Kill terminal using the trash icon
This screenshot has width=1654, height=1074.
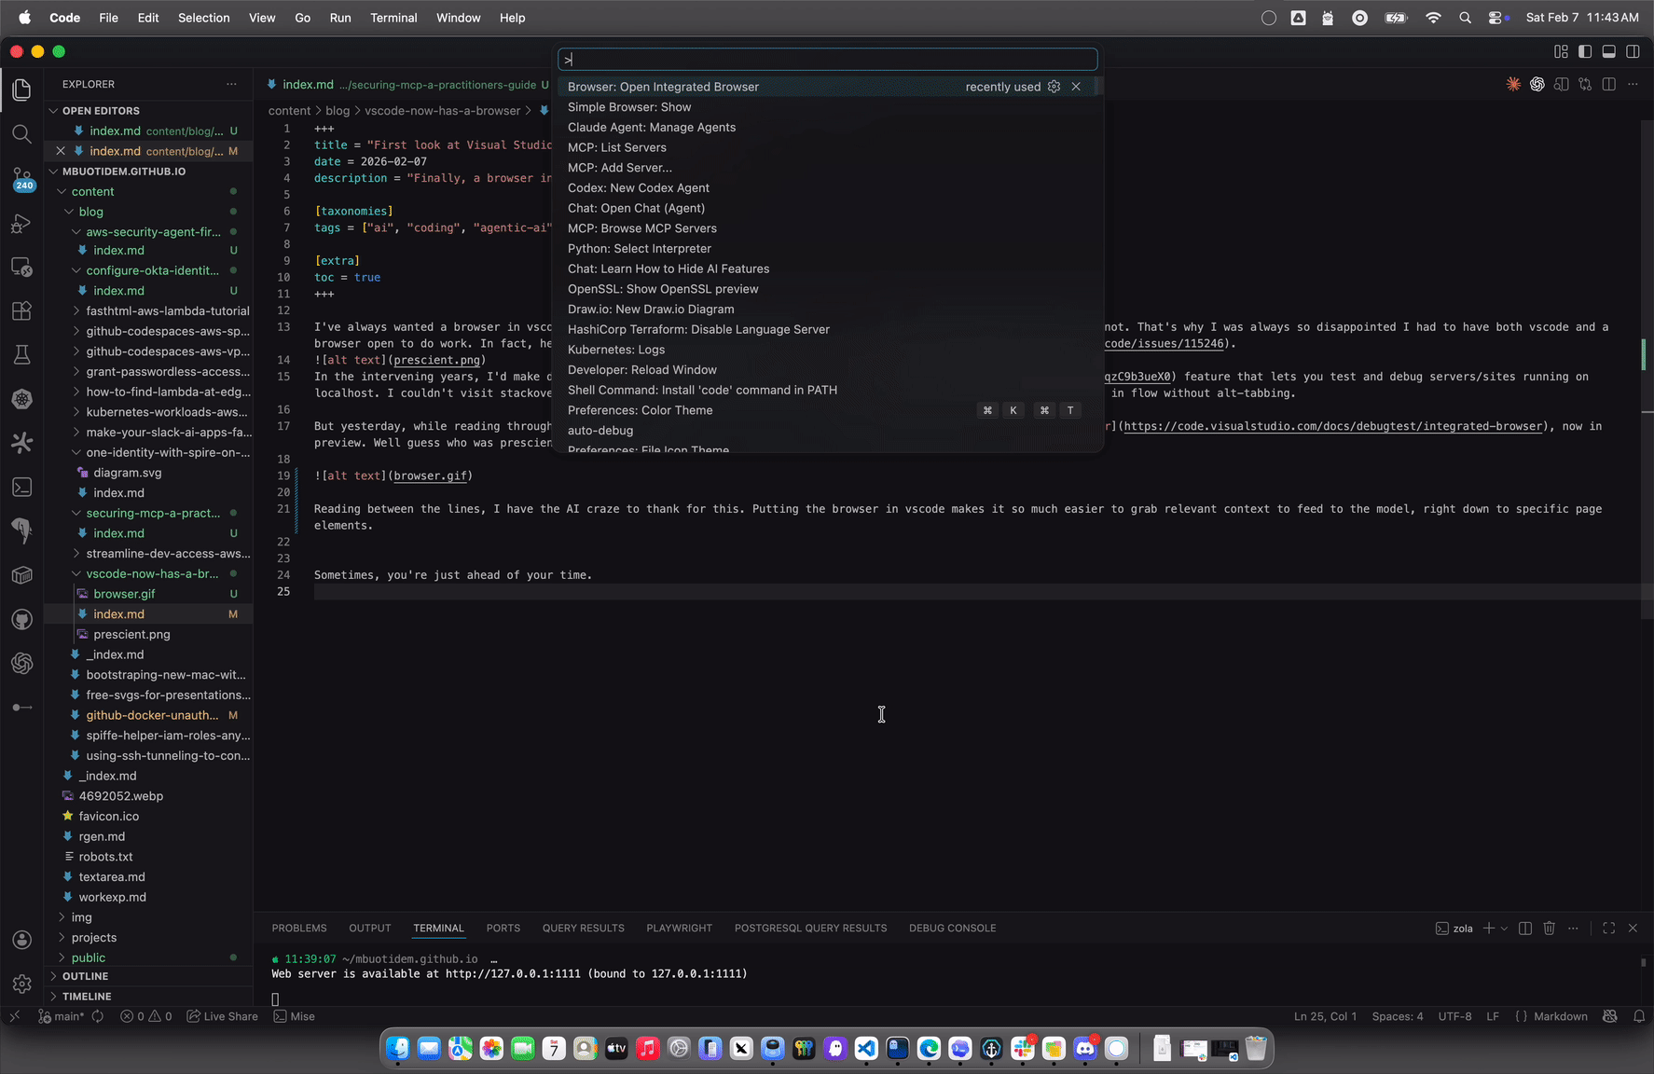pos(1549,928)
